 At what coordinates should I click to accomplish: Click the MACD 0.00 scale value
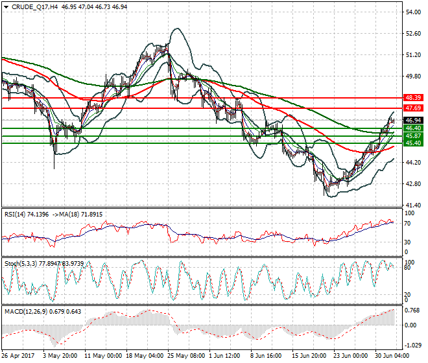click(410, 325)
